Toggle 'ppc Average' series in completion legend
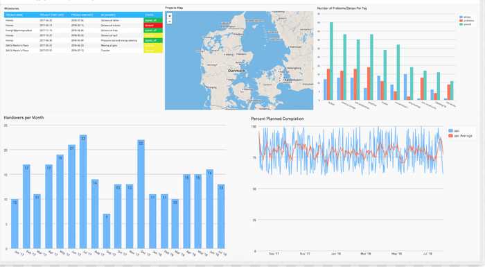Viewport: 485px width, 267px height. click(460, 136)
